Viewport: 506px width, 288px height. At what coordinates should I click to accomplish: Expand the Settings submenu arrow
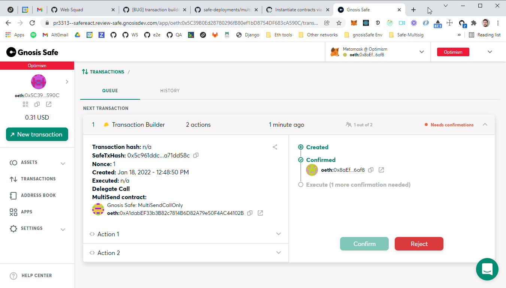(x=63, y=229)
